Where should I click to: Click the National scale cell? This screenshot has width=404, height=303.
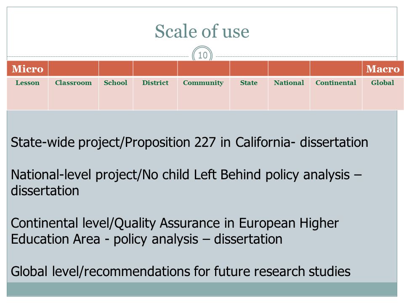tap(289, 93)
